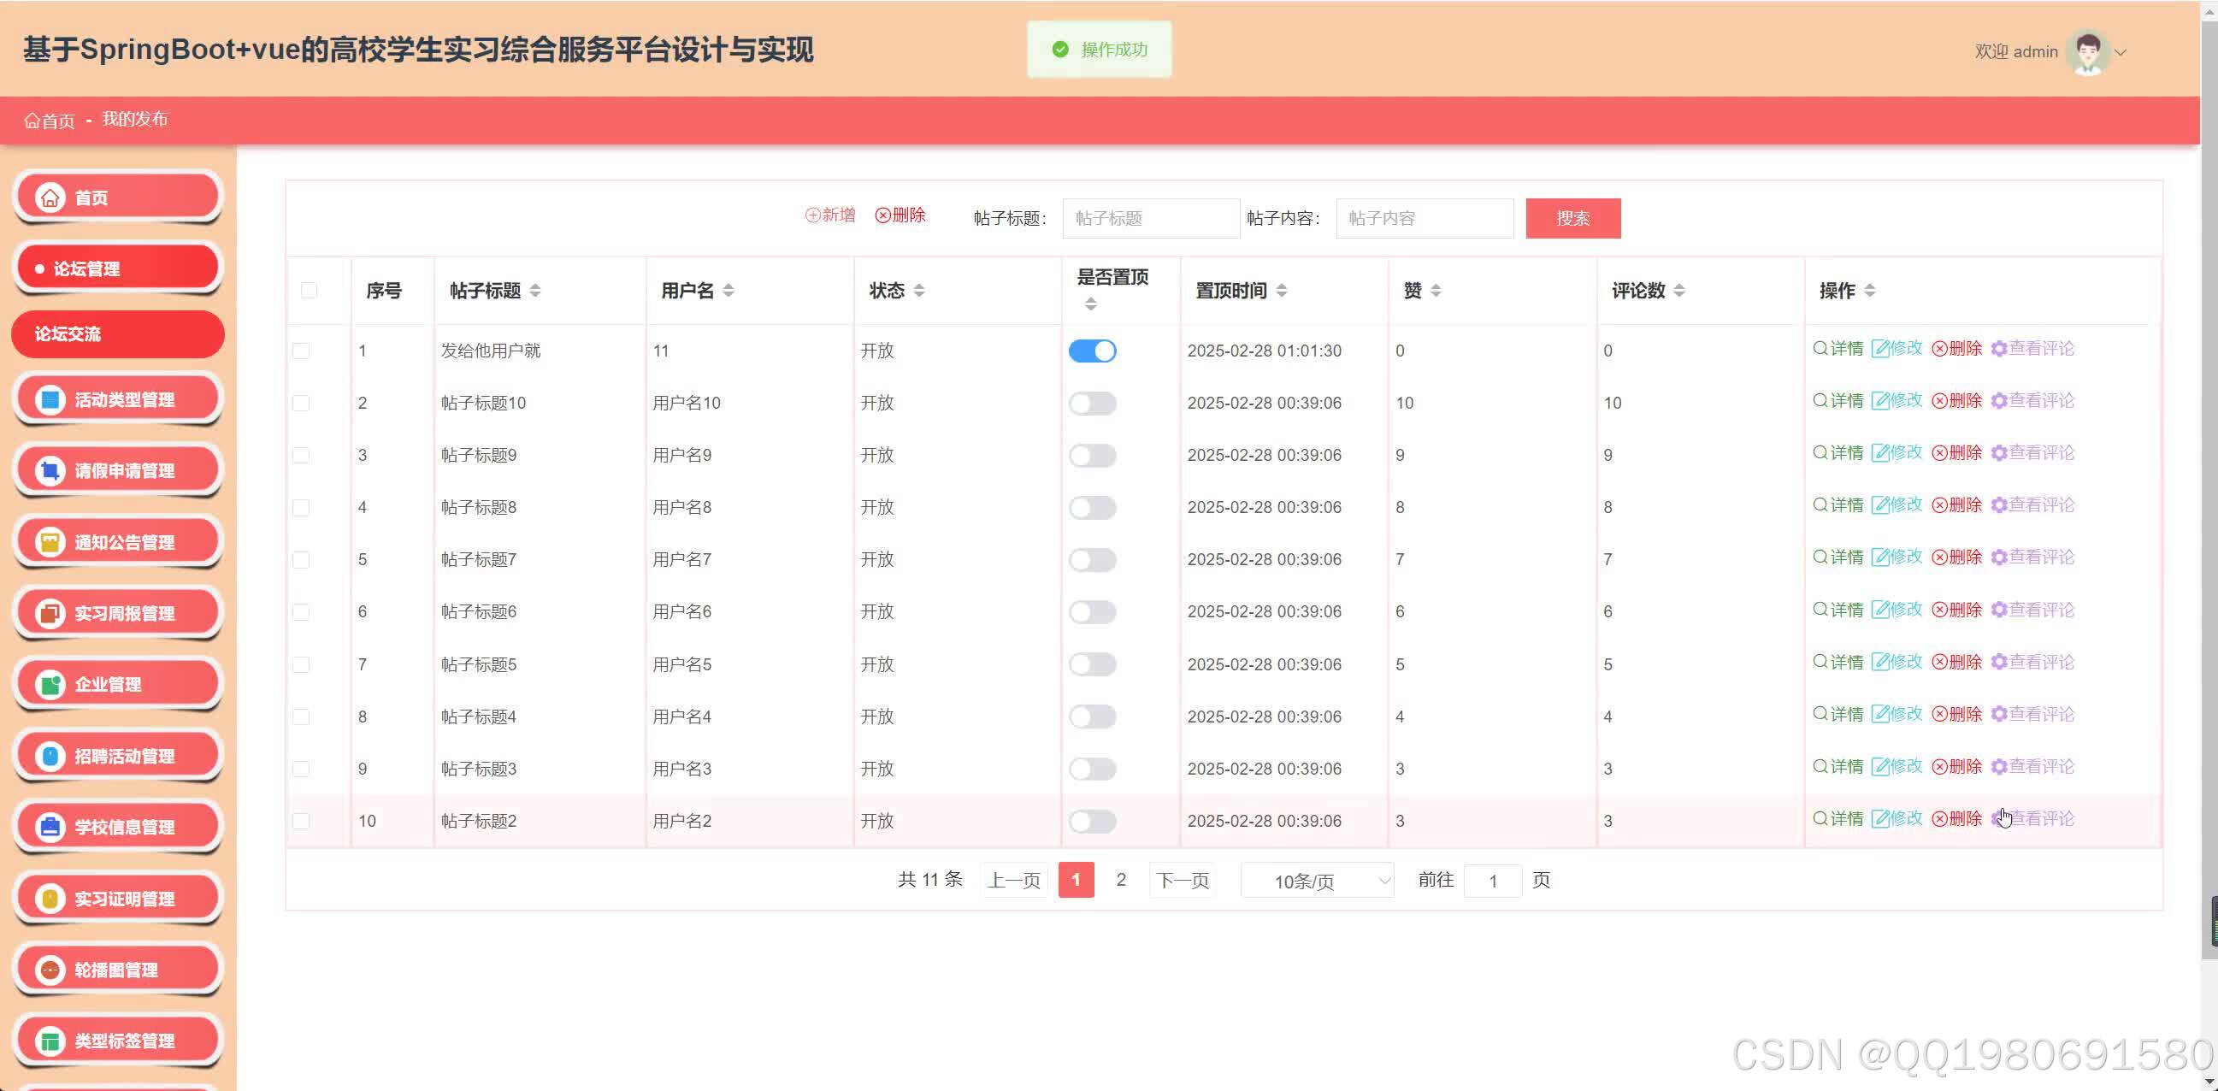
Task: Click the 搜索 search button
Action: [x=1572, y=218]
